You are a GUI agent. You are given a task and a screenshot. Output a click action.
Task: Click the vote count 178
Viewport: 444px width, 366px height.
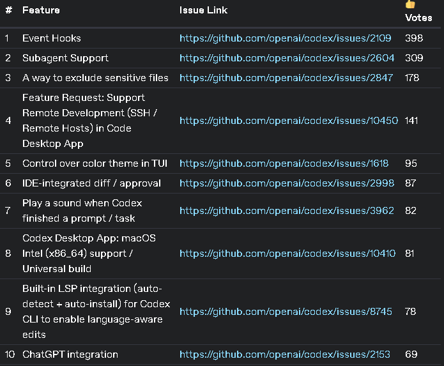click(x=412, y=78)
